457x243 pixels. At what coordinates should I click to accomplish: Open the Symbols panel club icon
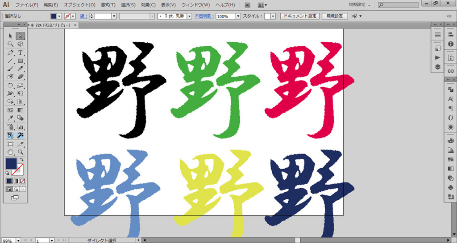tap(451, 188)
